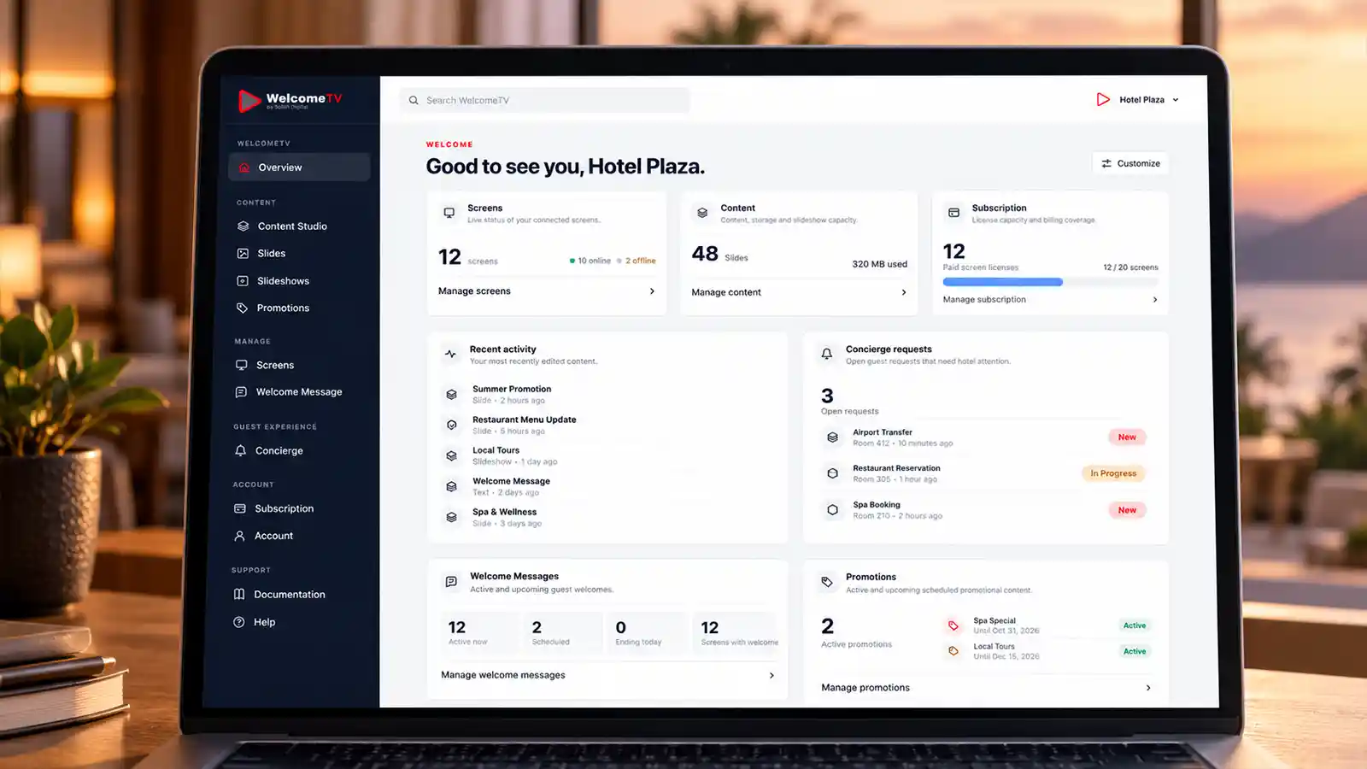
Task: Click the Concierge bell icon in sidebar
Action: point(240,450)
